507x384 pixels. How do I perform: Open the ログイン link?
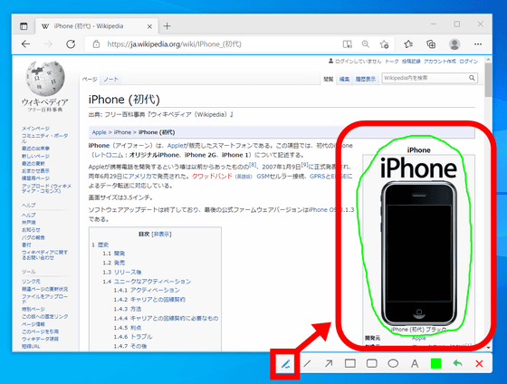point(469,62)
